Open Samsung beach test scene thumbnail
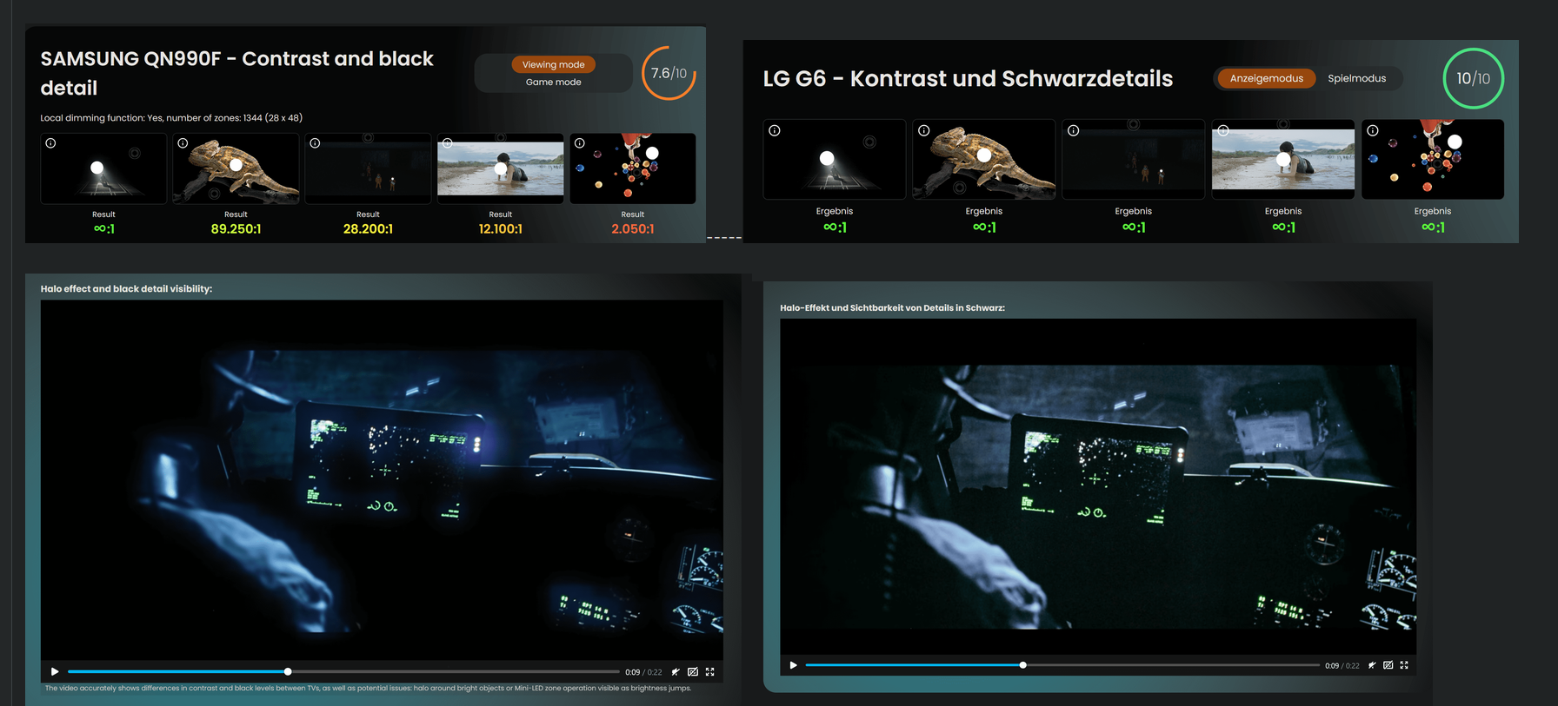 tap(500, 168)
